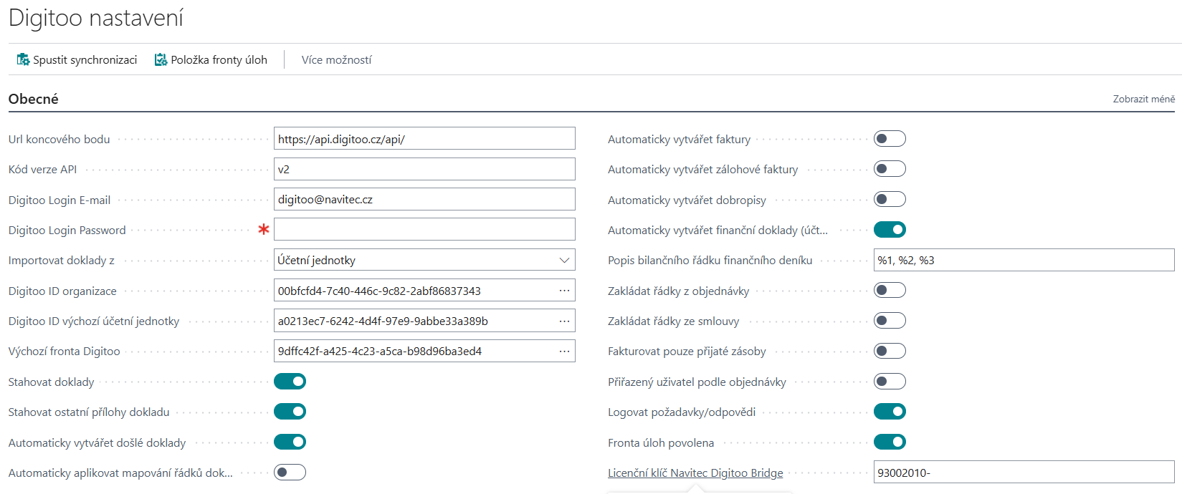This screenshot has width=1182, height=494.
Task: Click the license key field 93002010-
Action: coord(1024,473)
